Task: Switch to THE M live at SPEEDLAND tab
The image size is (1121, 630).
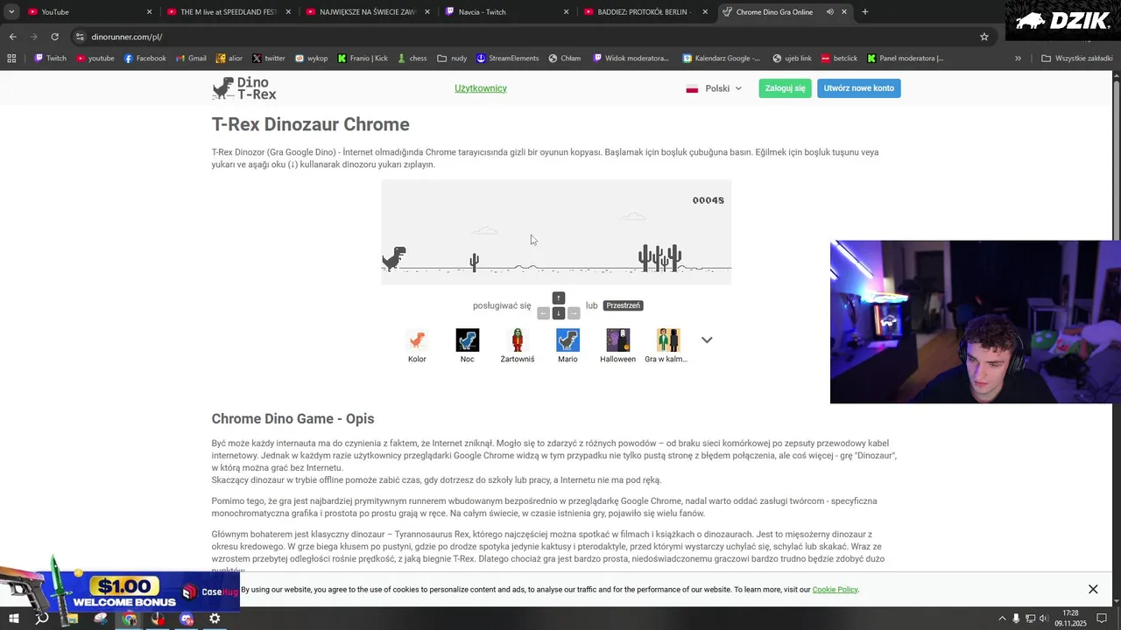Action: pyautogui.click(x=228, y=11)
